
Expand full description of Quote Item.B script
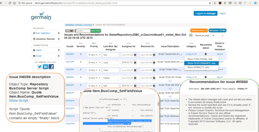pos(181,54)
